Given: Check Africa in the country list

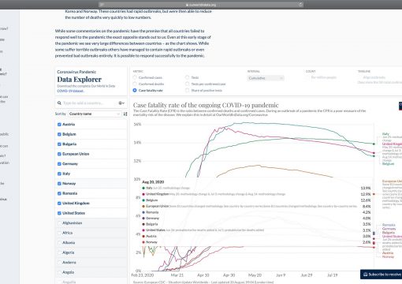Looking at the screenshot, I should [59, 233].
